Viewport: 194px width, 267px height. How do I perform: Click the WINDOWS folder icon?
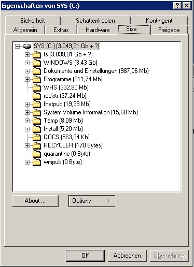pyautogui.click(x=37, y=63)
